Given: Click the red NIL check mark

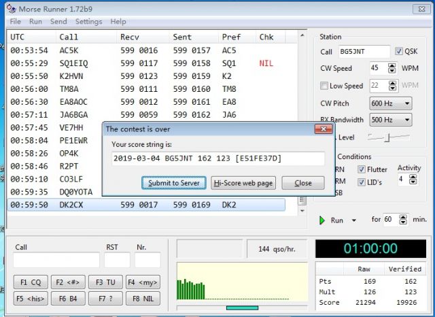Looking at the screenshot, I should (x=266, y=63).
